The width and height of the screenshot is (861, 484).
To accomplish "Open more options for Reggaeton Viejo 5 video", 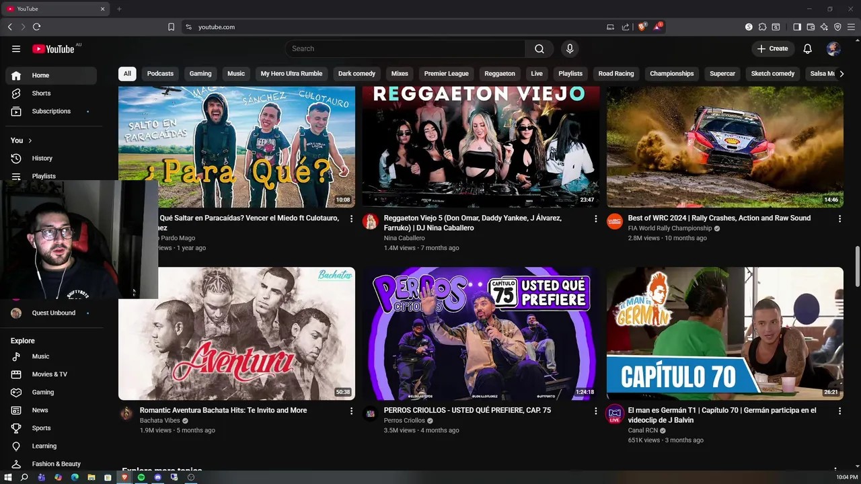I will [595, 218].
